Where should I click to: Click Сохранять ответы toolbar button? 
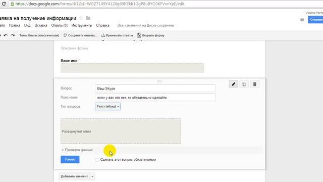coord(80,35)
